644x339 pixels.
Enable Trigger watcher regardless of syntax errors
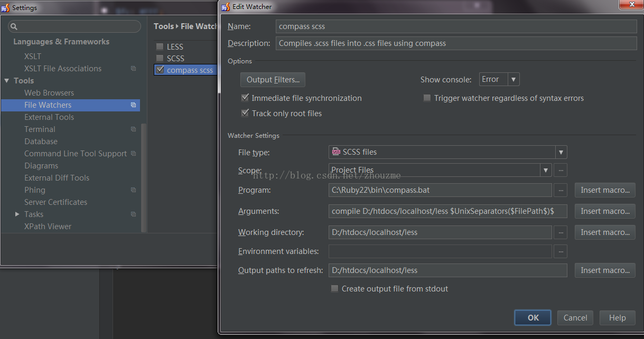pyautogui.click(x=427, y=98)
